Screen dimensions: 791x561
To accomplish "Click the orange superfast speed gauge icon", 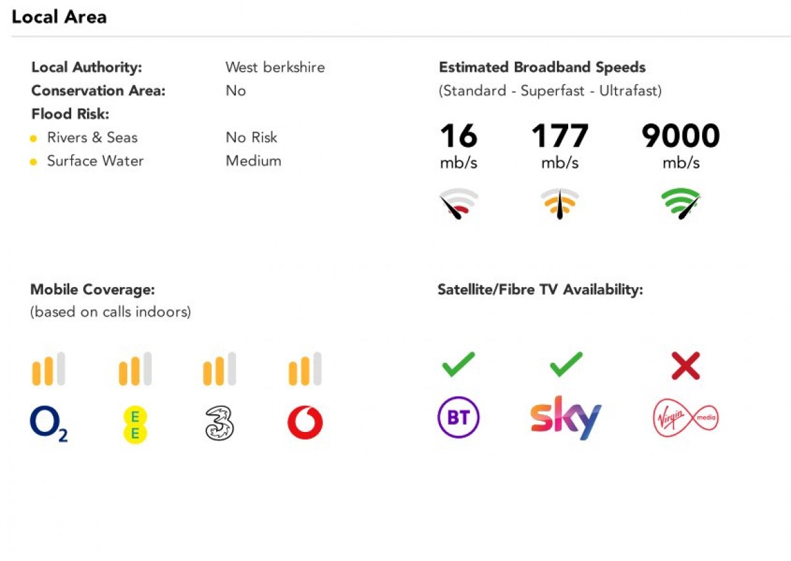I will click(560, 203).
